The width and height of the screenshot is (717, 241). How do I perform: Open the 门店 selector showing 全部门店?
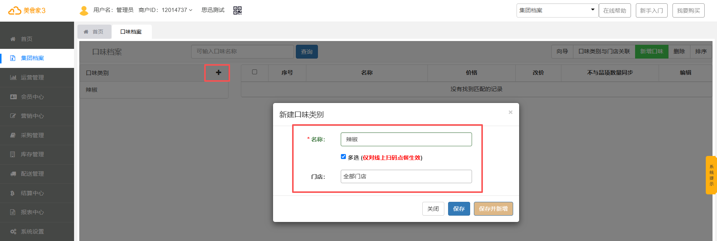click(406, 176)
